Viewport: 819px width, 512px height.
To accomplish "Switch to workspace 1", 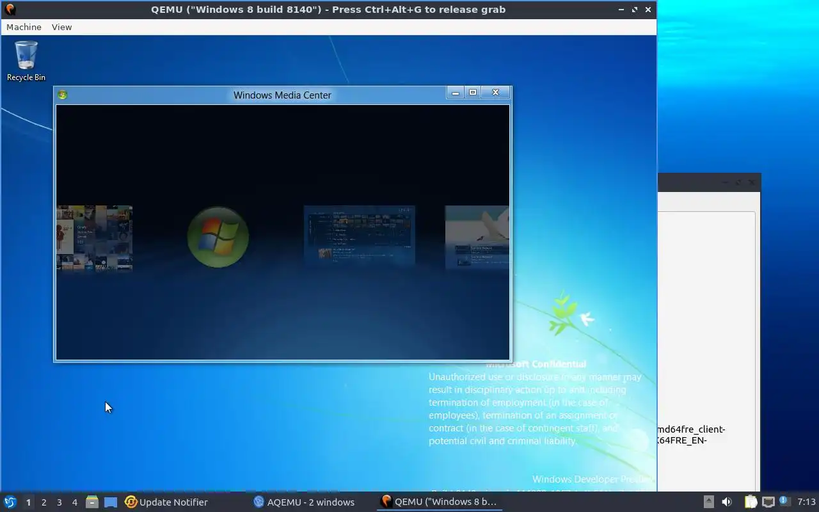I will 28,502.
